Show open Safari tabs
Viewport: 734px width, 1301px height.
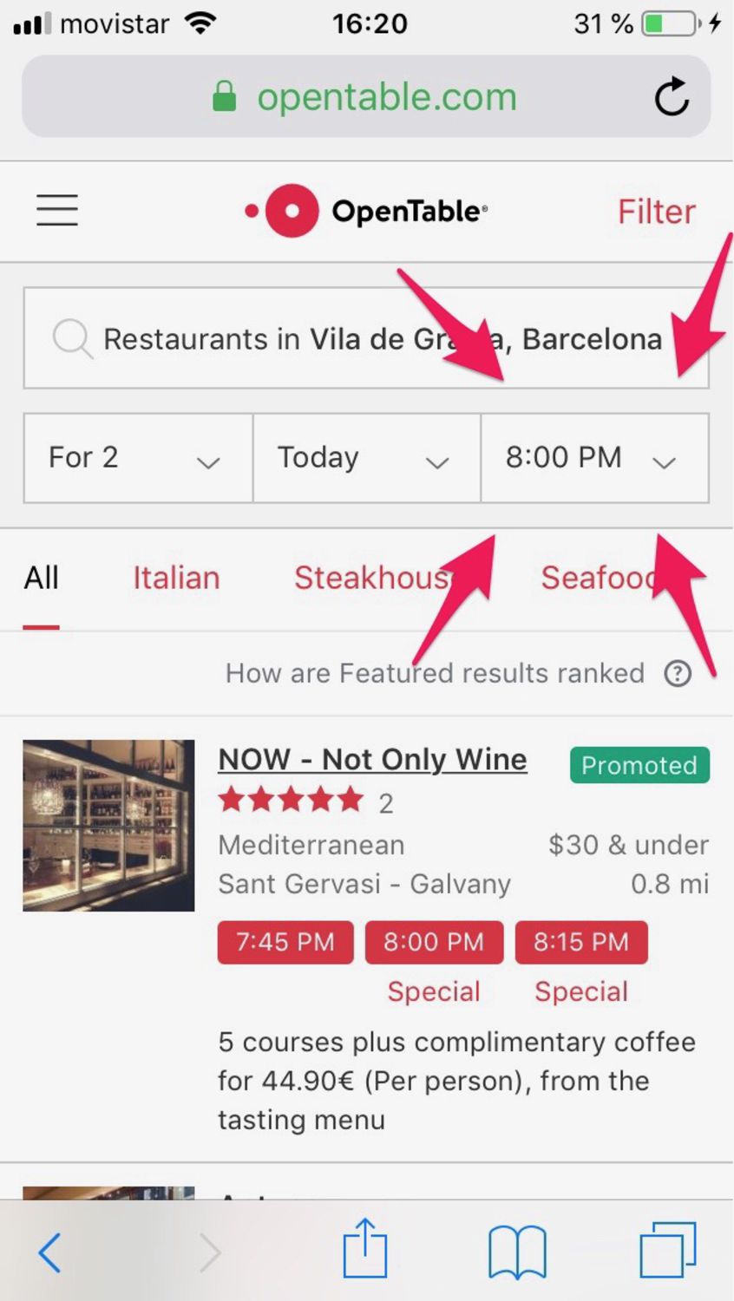(667, 1250)
